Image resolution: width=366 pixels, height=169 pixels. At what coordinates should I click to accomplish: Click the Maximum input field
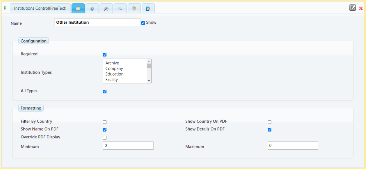pos(293,146)
